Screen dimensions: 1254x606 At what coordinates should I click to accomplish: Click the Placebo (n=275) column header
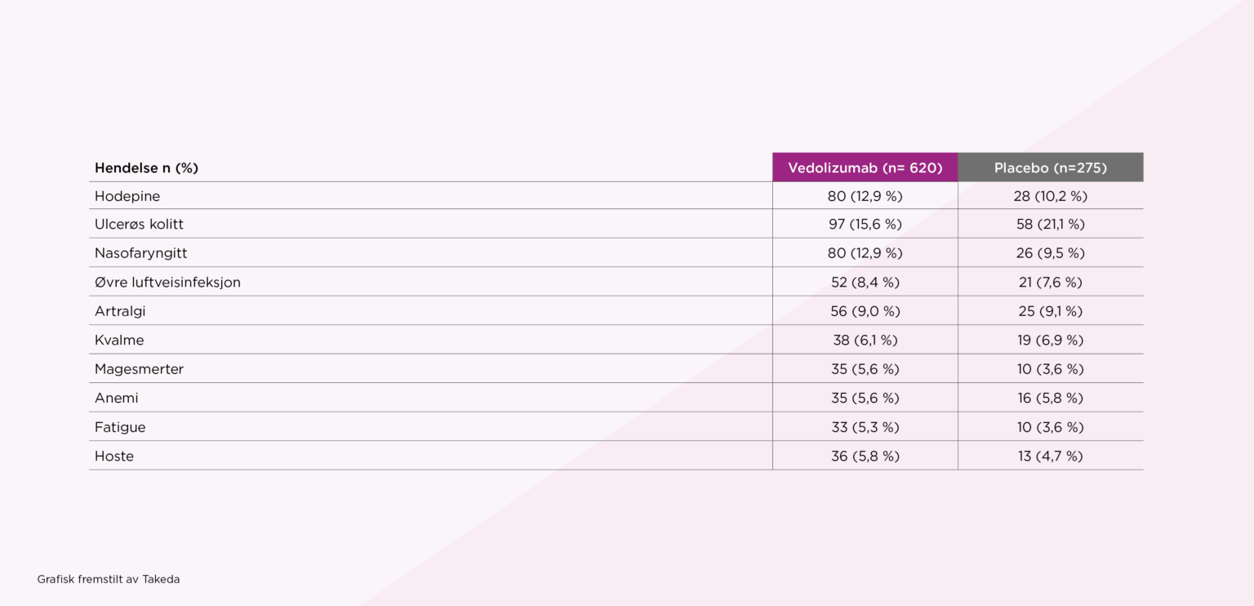(x=1050, y=168)
